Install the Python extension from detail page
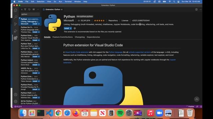 point(67,28)
